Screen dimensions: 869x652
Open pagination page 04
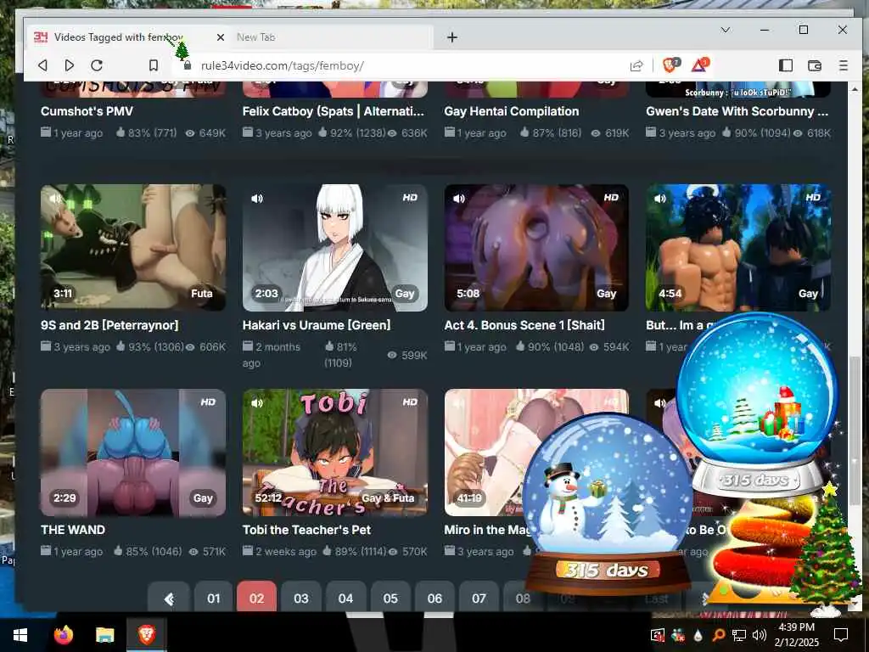point(345,599)
